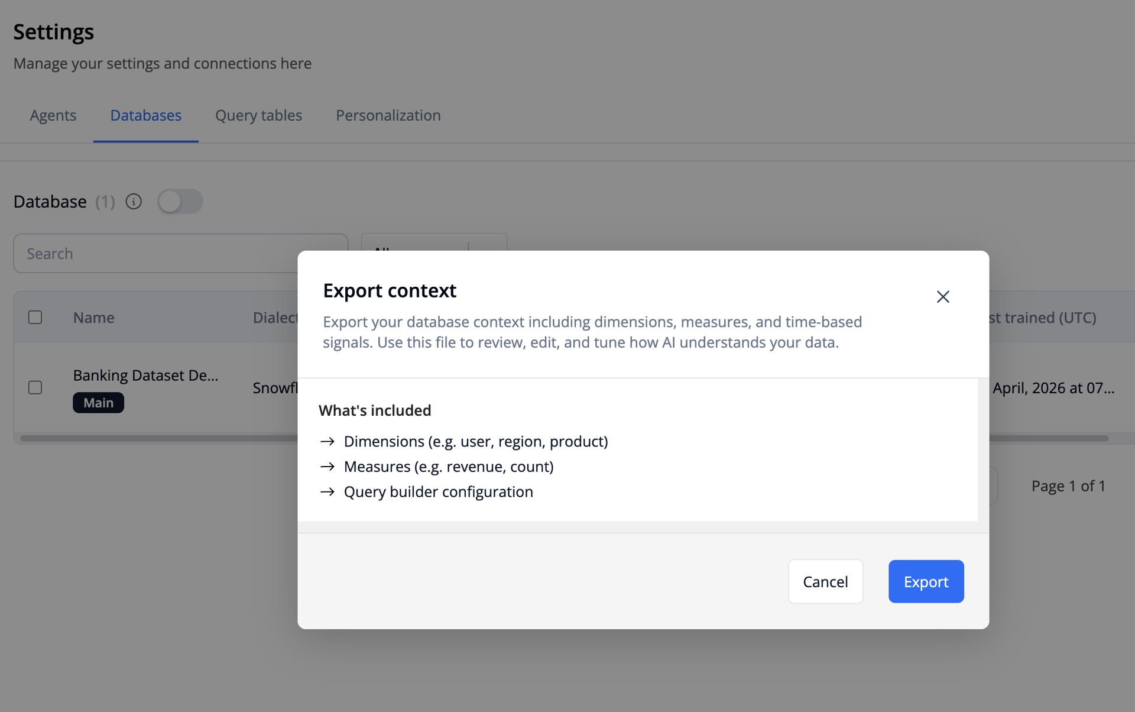The width and height of the screenshot is (1135, 712).
Task: Go to Query tables tab
Action: click(258, 115)
